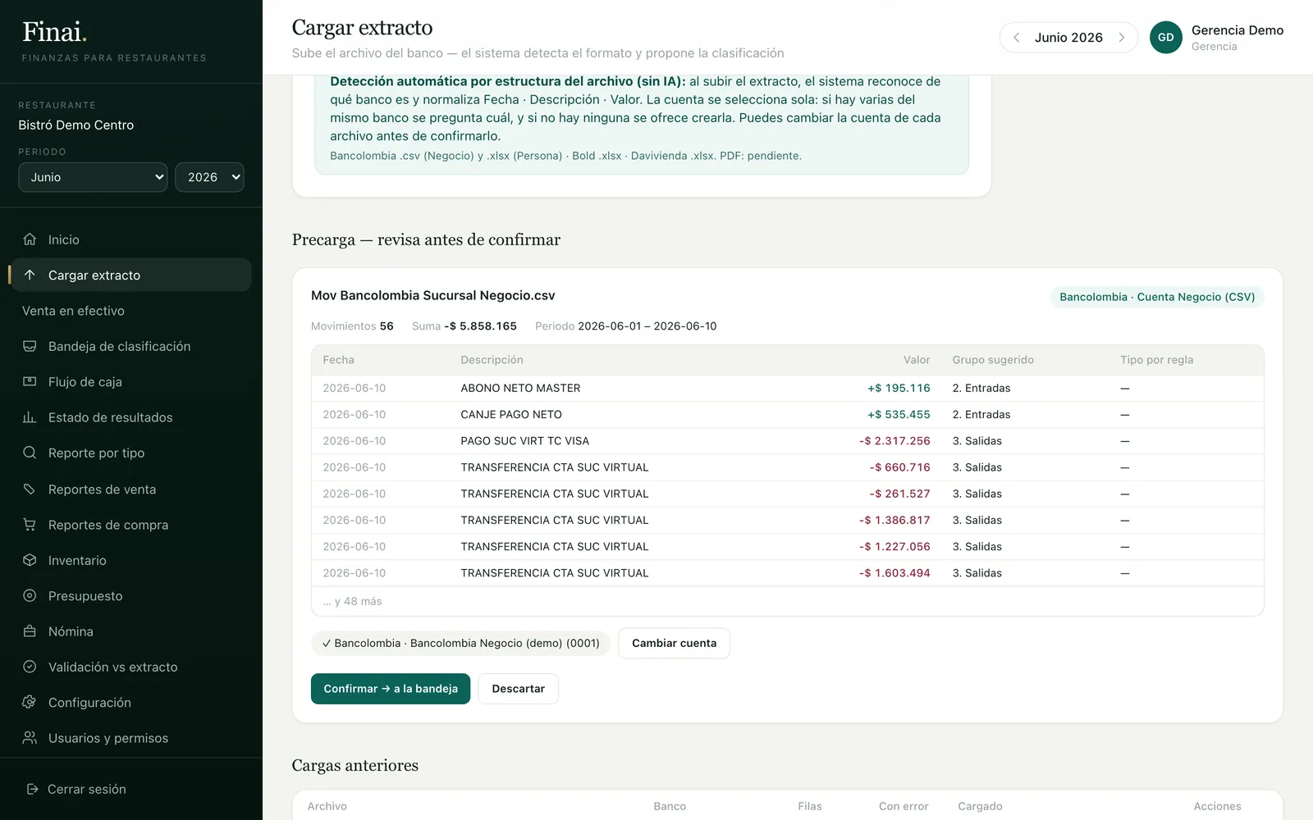
Task: Click Confirmar a la bandeja button
Action: point(391,689)
